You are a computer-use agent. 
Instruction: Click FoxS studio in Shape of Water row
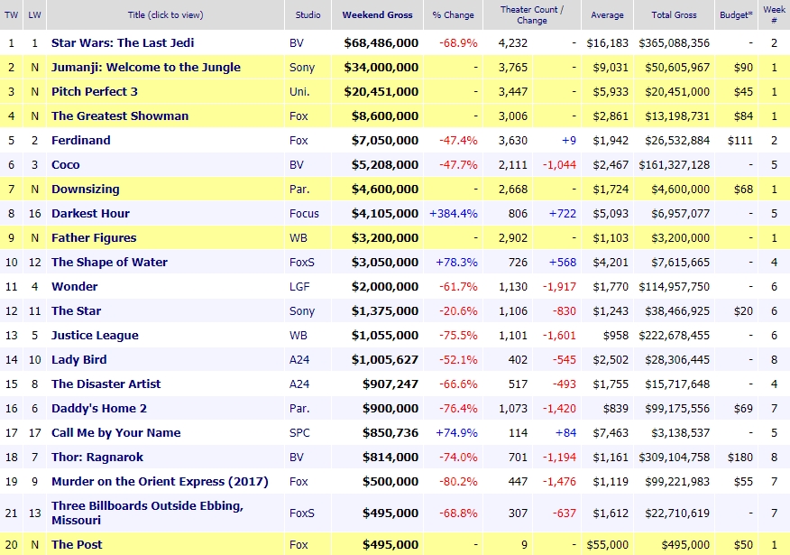tap(302, 262)
